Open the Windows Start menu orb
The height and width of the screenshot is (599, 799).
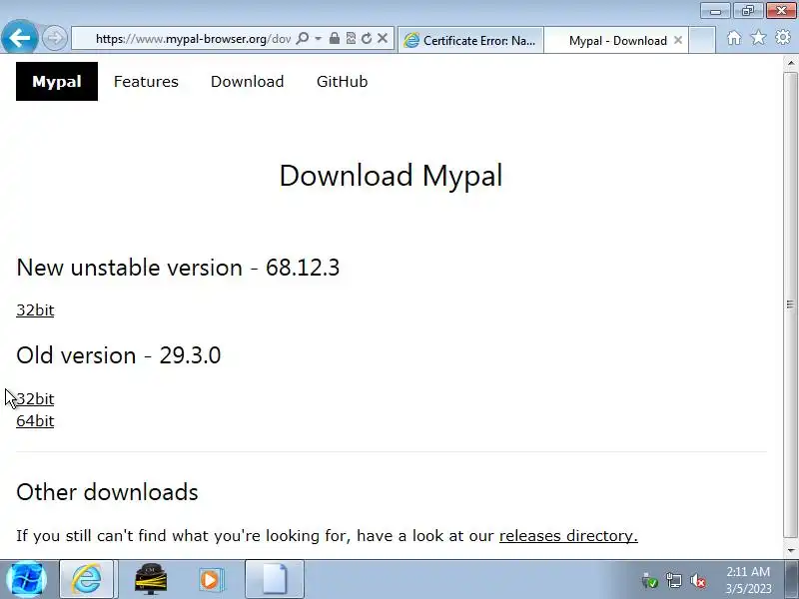(x=27, y=579)
